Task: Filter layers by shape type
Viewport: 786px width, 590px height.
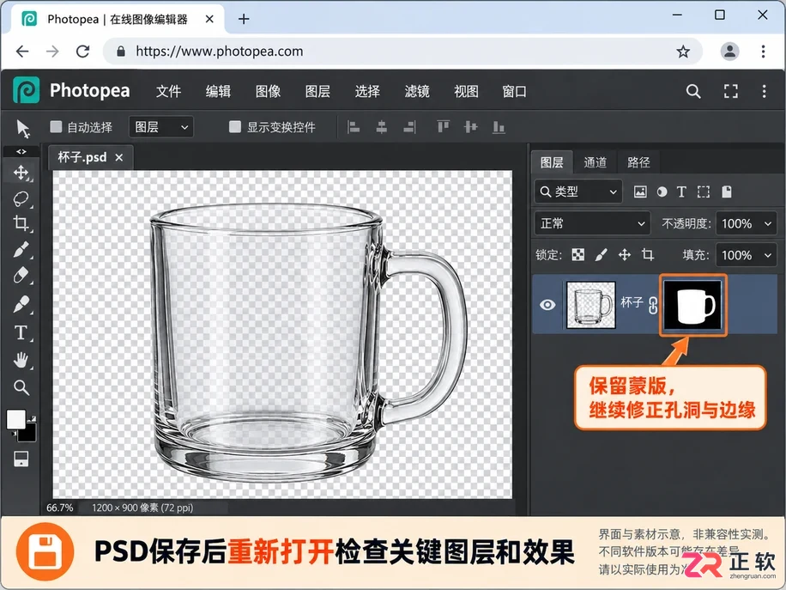Action: pos(704,192)
